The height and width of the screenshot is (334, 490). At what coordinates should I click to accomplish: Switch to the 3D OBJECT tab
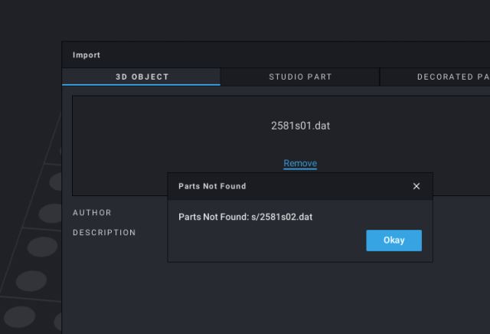tap(141, 77)
